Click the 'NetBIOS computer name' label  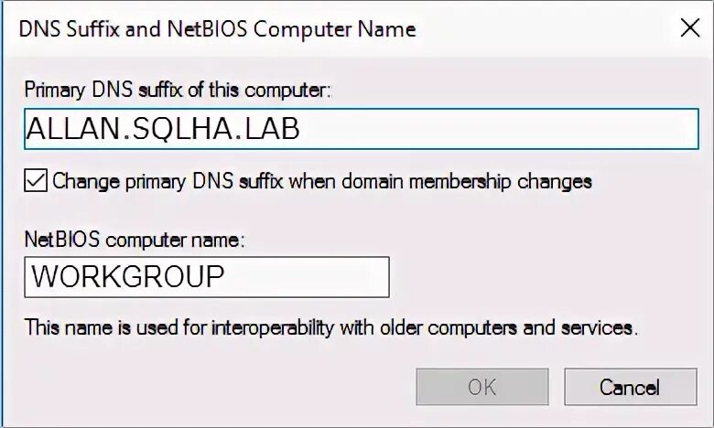[135, 240]
